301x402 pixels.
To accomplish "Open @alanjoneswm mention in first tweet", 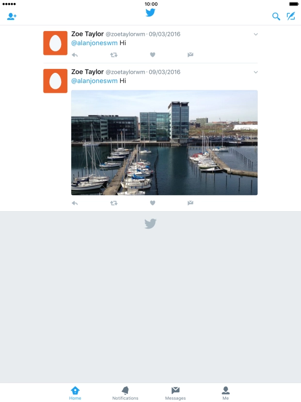I will point(94,43).
